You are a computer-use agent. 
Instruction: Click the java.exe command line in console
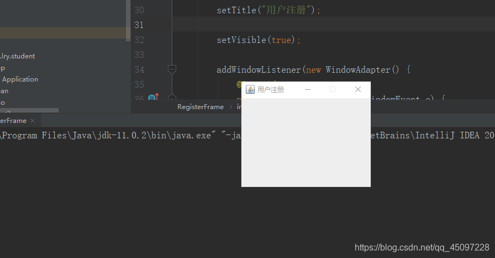[120, 136]
